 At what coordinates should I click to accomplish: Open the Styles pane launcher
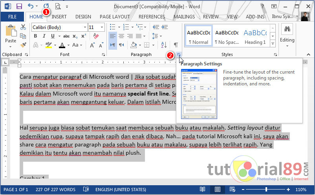click(x=275, y=54)
